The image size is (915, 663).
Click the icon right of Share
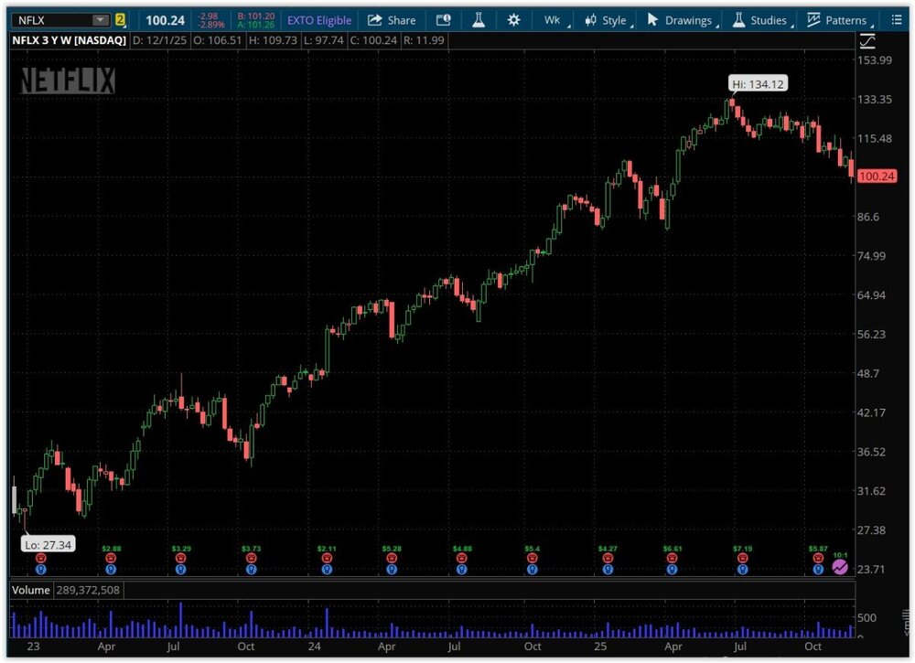(x=444, y=20)
